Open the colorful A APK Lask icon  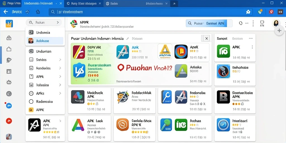click(x=78, y=125)
